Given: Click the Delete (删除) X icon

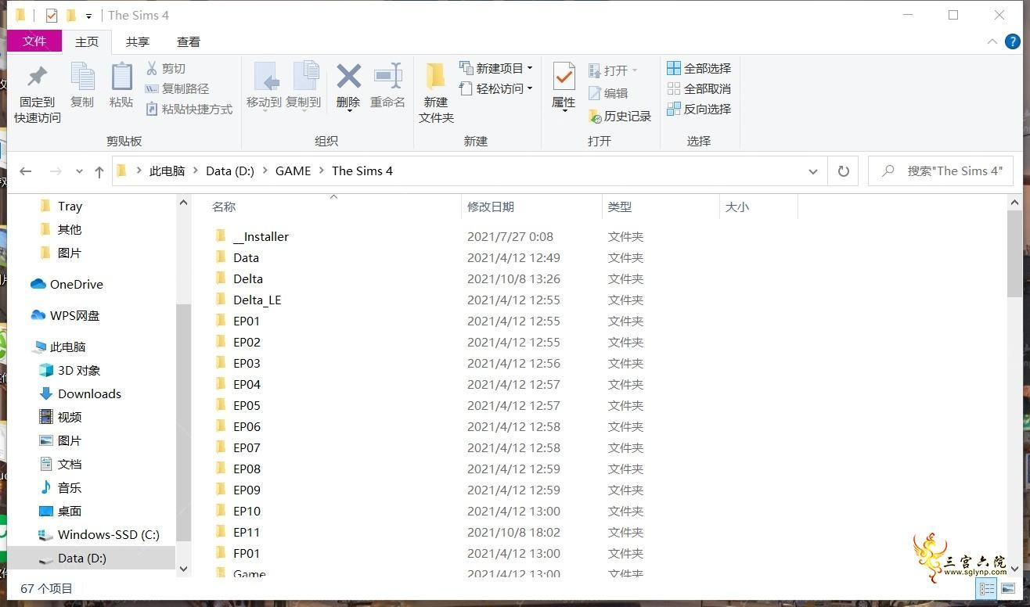Looking at the screenshot, I should [x=348, y=76].
